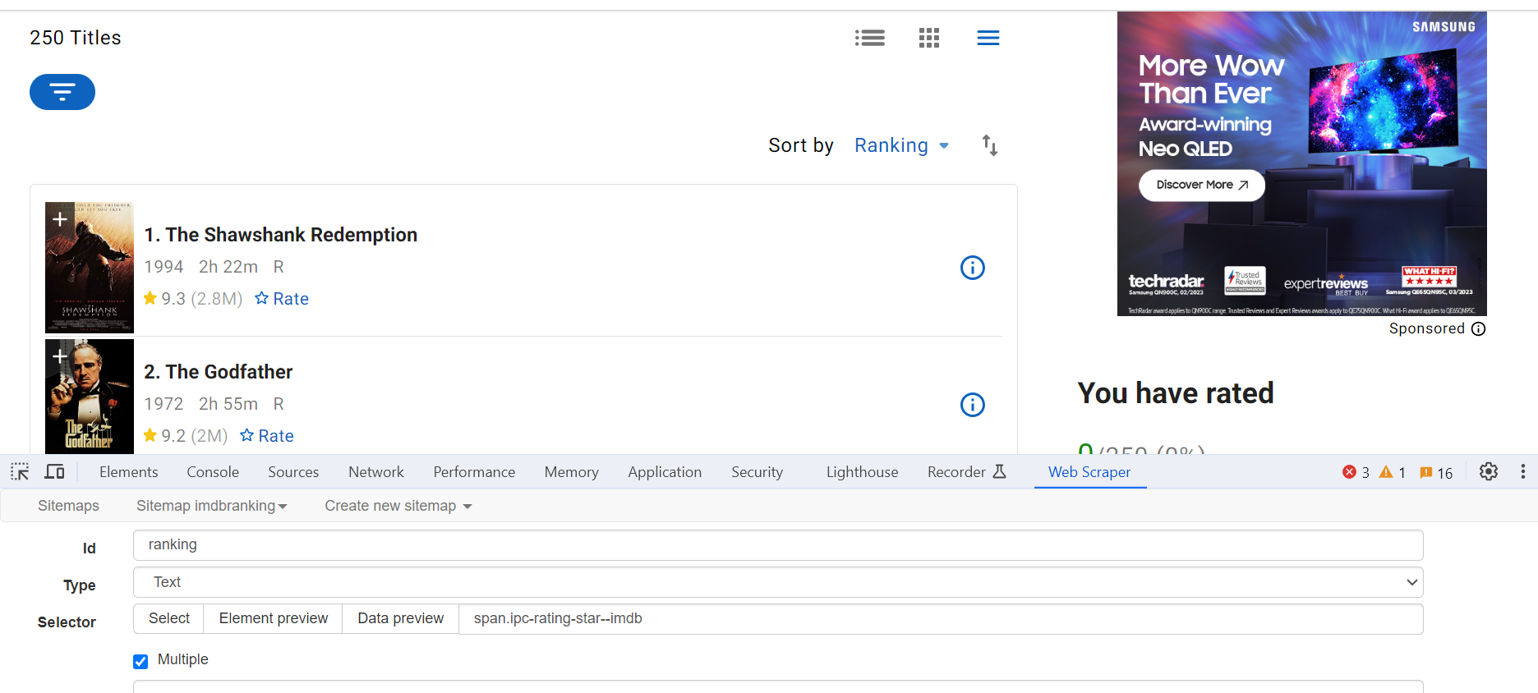Open the Type selector dropdown
Image resolution: width=1538 pixels, height=693 pixels.
pyautogui.click(x=777, y=582)
